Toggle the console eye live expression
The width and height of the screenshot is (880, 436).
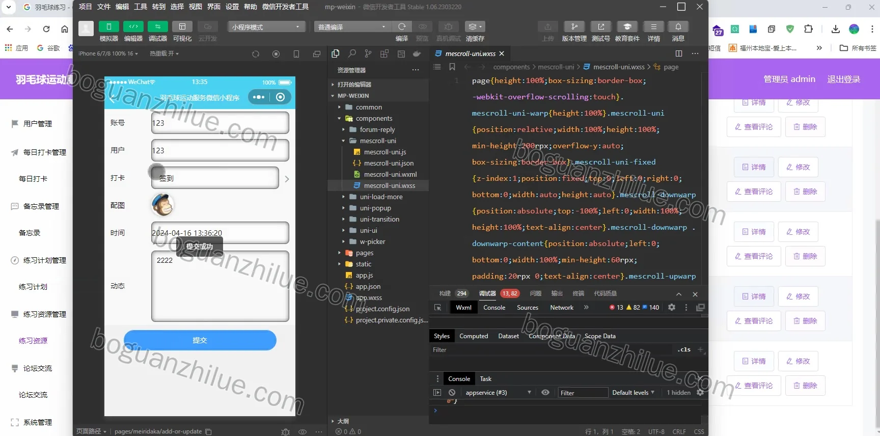pyautogui.click(x=545, y=392)
